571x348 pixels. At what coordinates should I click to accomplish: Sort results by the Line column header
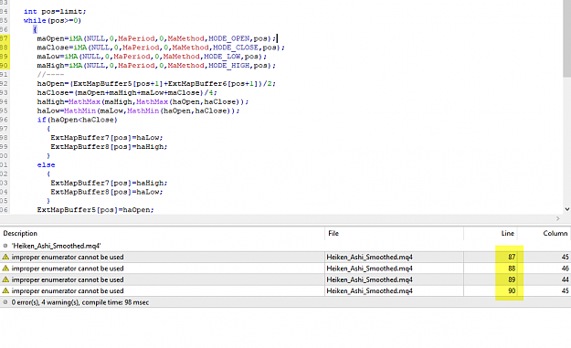507,233
